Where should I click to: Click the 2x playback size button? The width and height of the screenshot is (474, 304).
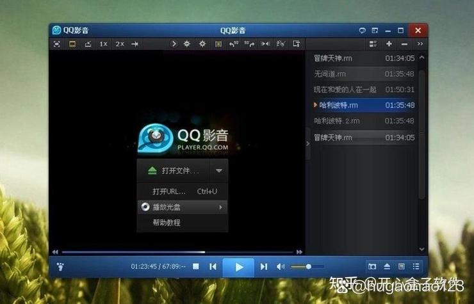[x=119, y=44]
